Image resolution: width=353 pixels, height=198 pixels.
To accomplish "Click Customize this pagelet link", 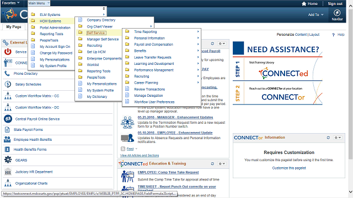I will click(x=289, y=168).
